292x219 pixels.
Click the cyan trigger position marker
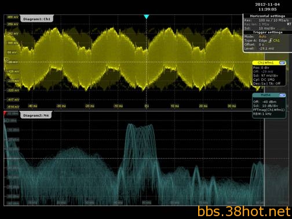(147, 17)
